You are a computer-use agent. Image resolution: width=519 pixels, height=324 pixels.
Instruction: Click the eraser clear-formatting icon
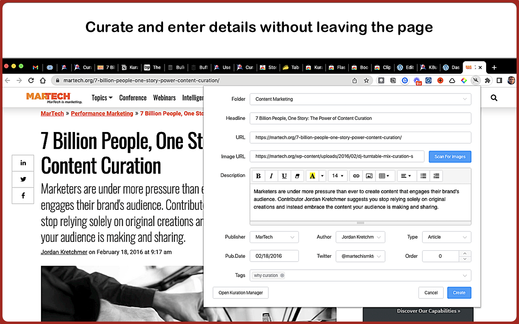tap(297, 176)
